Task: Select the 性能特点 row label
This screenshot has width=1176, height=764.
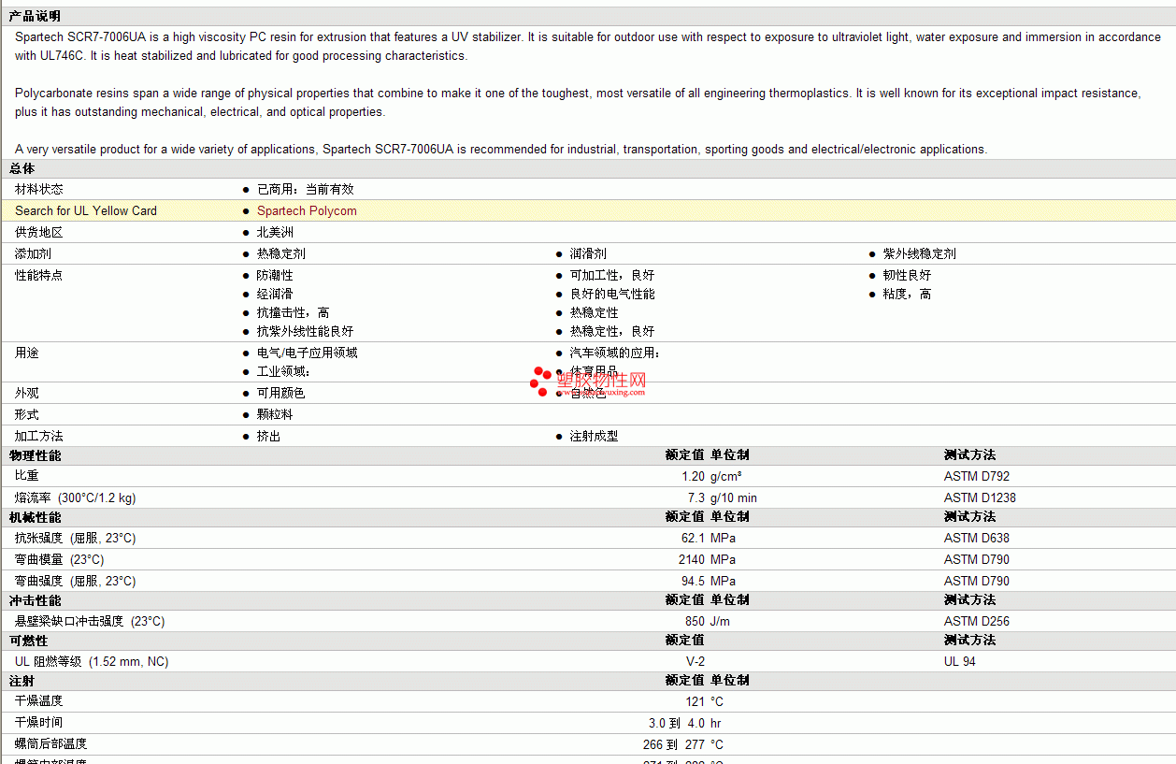Action: (39, 275)
